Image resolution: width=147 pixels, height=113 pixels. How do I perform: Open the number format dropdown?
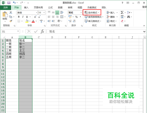pos(81,13)
